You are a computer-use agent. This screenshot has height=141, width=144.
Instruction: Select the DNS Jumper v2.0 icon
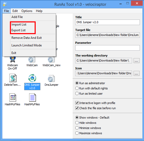coord(32,78)
